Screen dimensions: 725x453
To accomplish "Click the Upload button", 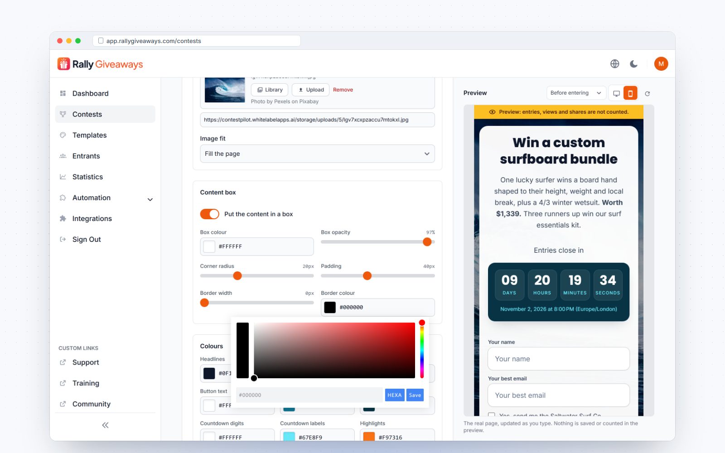I will click(x=310, y=90).
